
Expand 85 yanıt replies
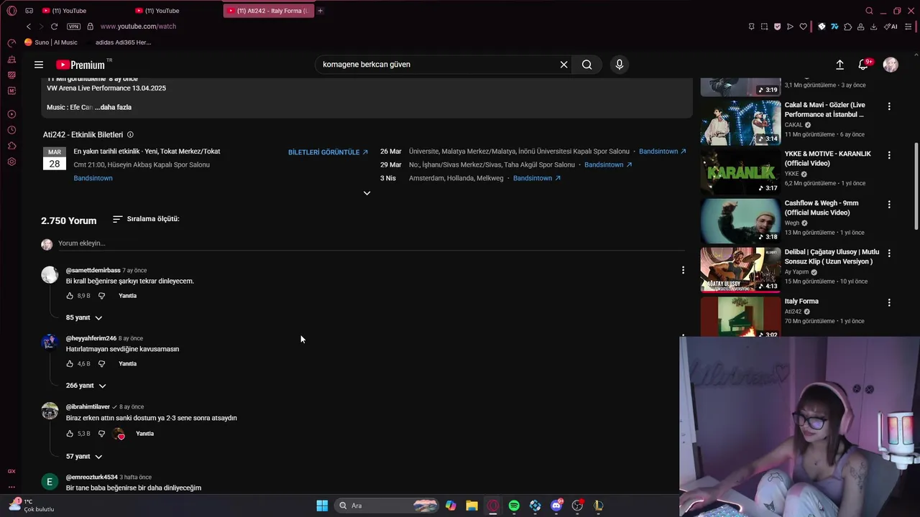coord(84,317)
